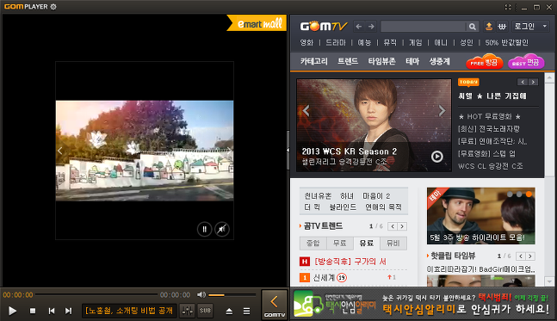Click the upload arrow icon
Image resolution: width=557 pixels, height=321 pixels.
pos(489,27)
